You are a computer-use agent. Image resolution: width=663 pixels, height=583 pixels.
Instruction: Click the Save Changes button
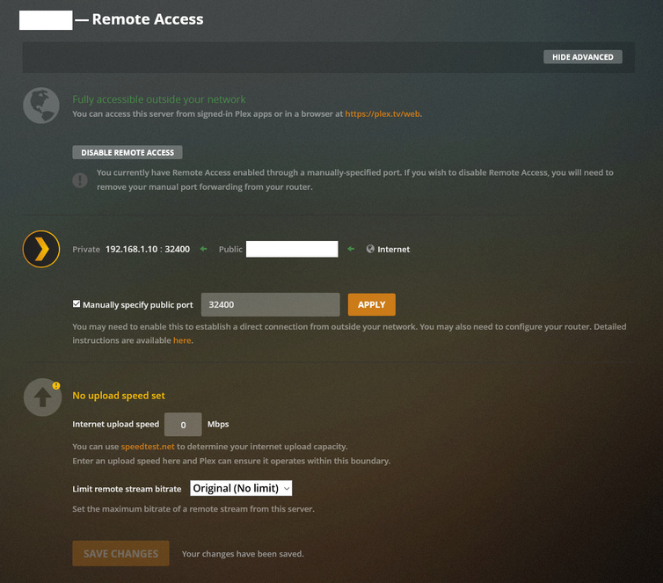(x=121, y=553)
